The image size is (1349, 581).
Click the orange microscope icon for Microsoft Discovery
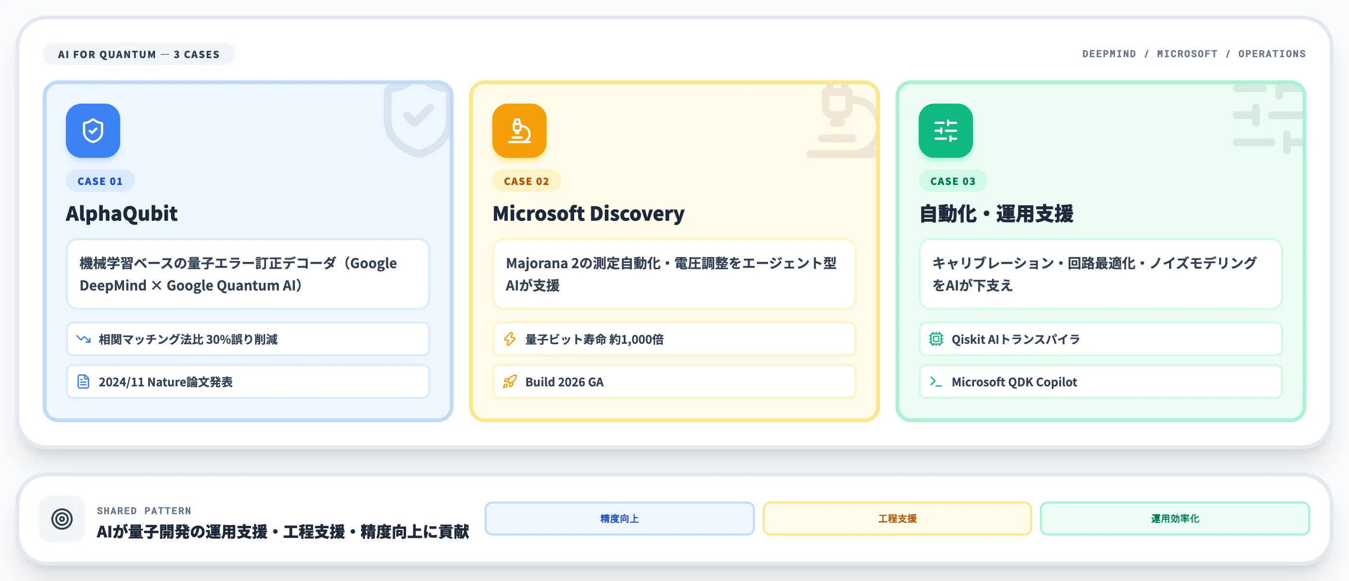pos(519,131)
